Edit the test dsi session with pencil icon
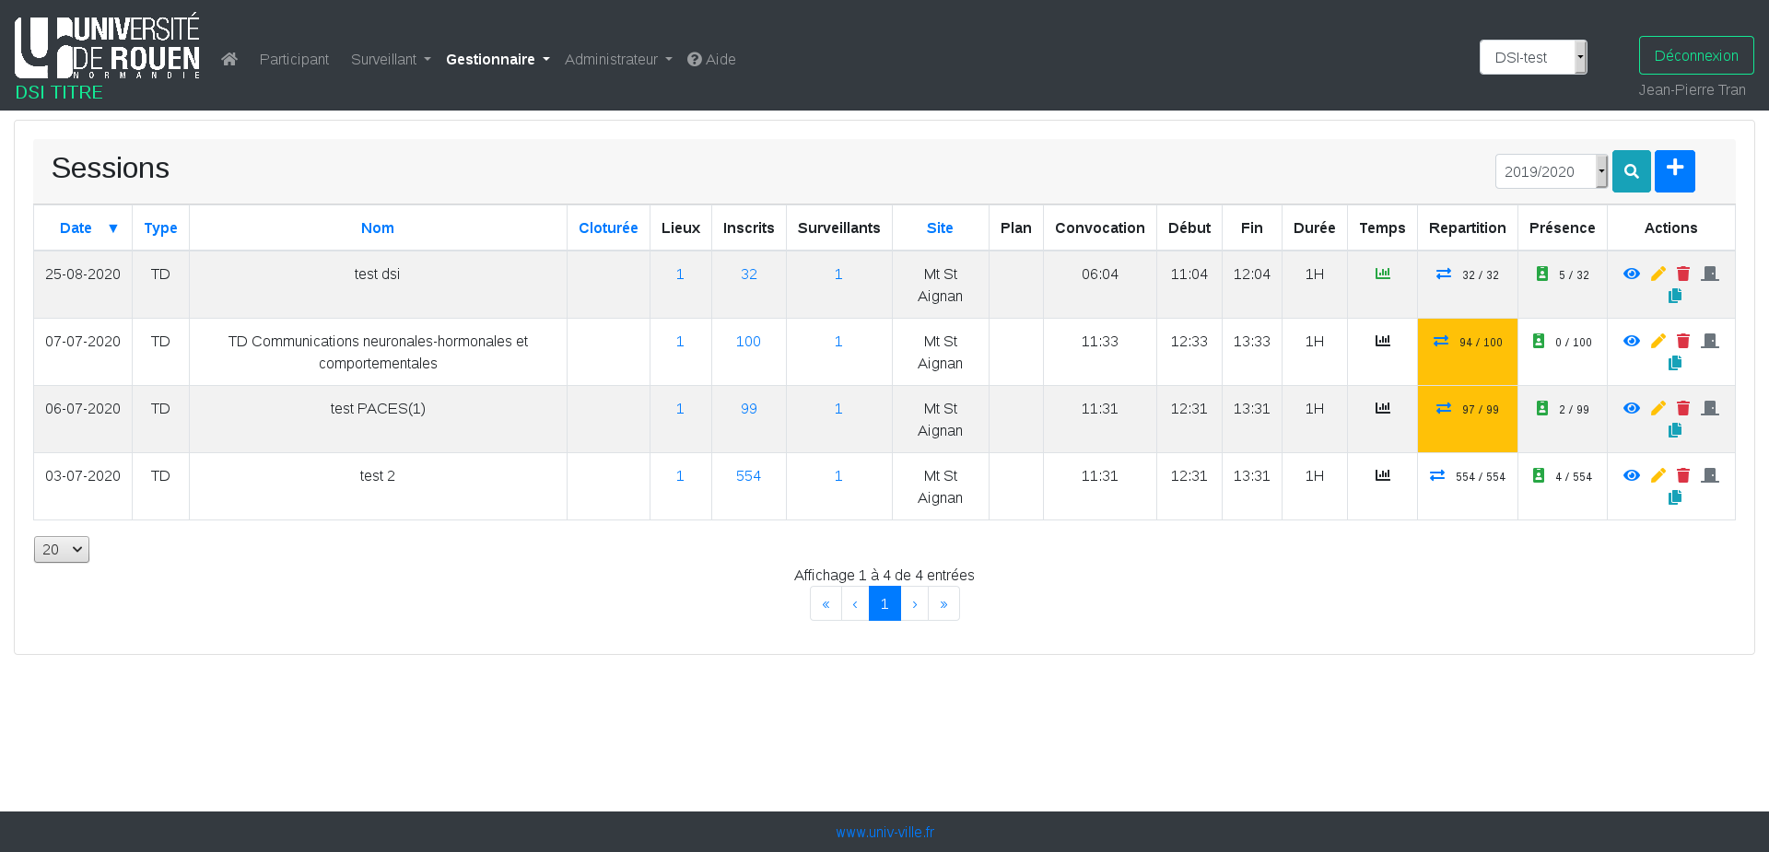 pyautogui.click(x=1658, y=274)
